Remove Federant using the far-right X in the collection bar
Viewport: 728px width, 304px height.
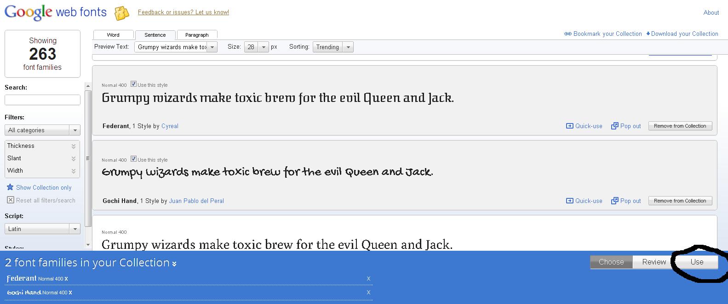click(x=368, y=279)
